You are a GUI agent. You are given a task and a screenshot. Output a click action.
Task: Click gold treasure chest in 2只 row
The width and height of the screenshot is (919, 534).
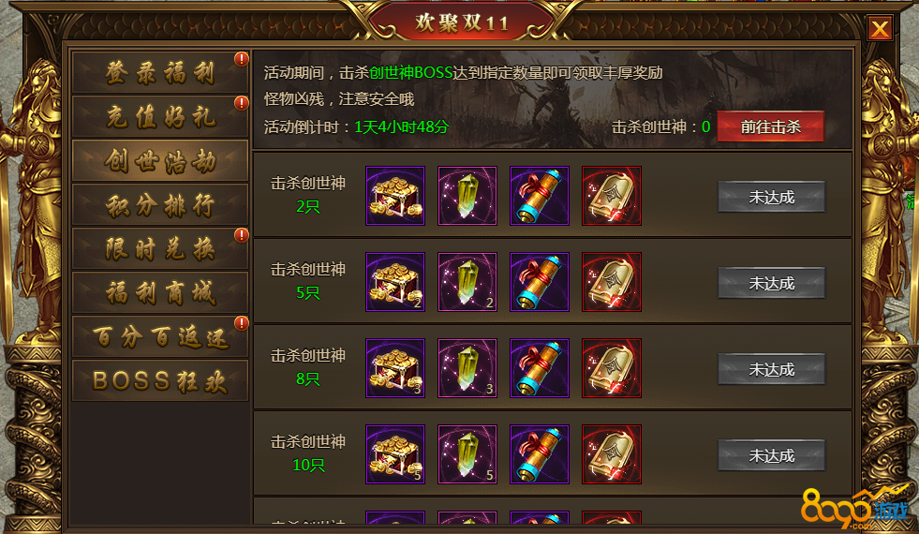(x=395, y=196)
